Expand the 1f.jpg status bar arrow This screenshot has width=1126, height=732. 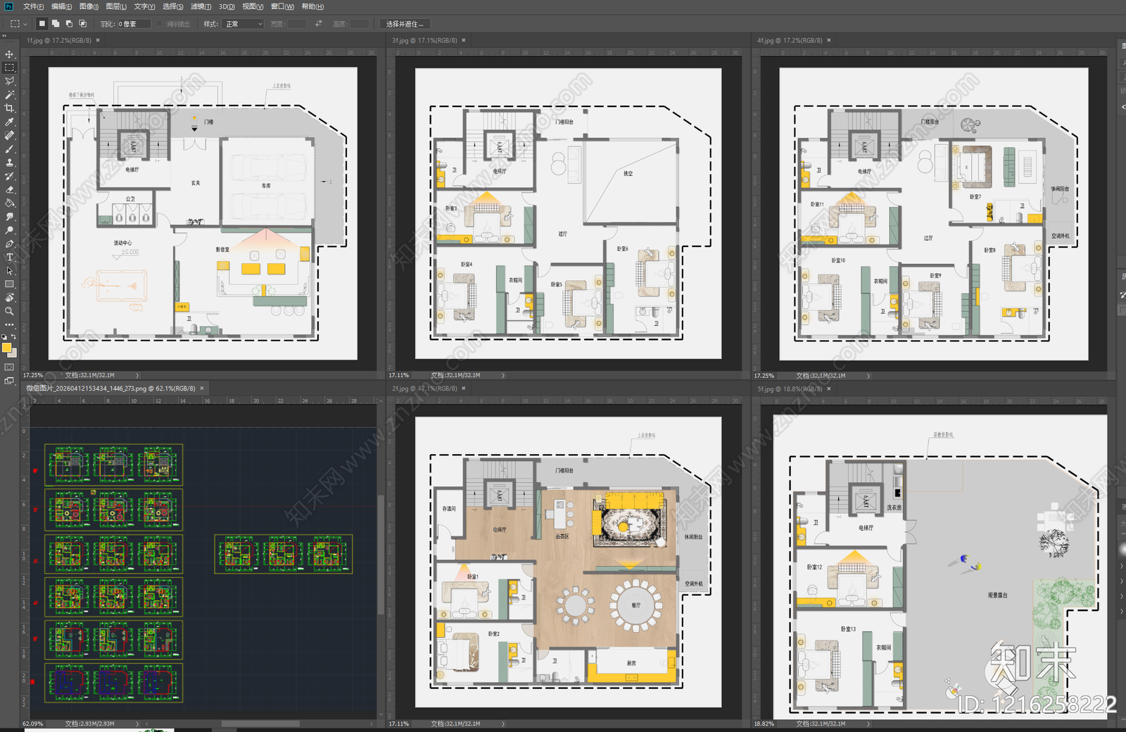pos(137,375)
